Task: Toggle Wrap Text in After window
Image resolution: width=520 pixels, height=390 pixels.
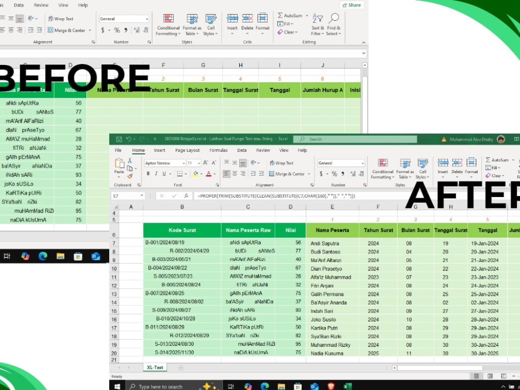Action: coord(281,163)
